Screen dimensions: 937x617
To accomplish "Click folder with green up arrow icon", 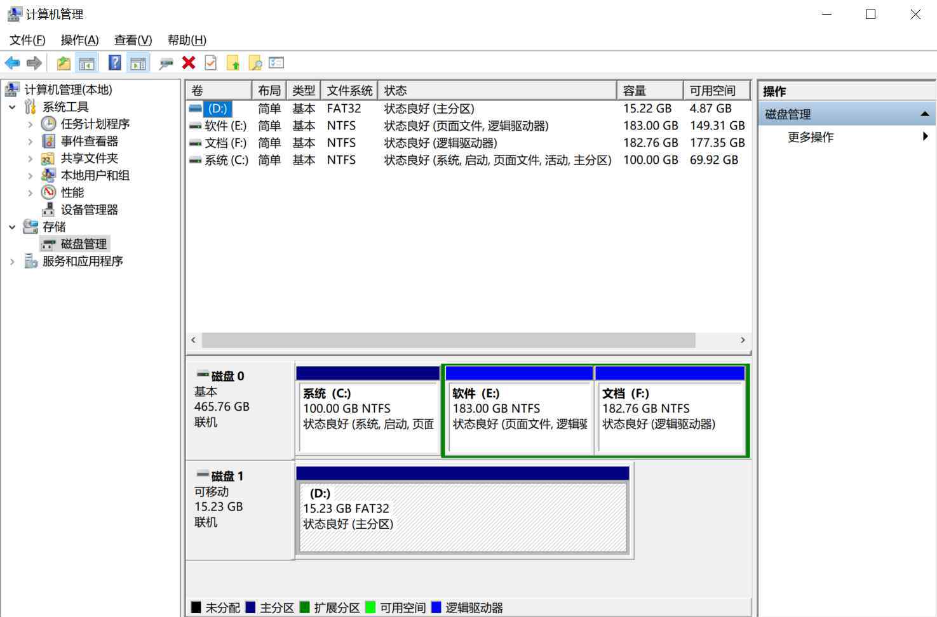I will click(x=233, y=63).
